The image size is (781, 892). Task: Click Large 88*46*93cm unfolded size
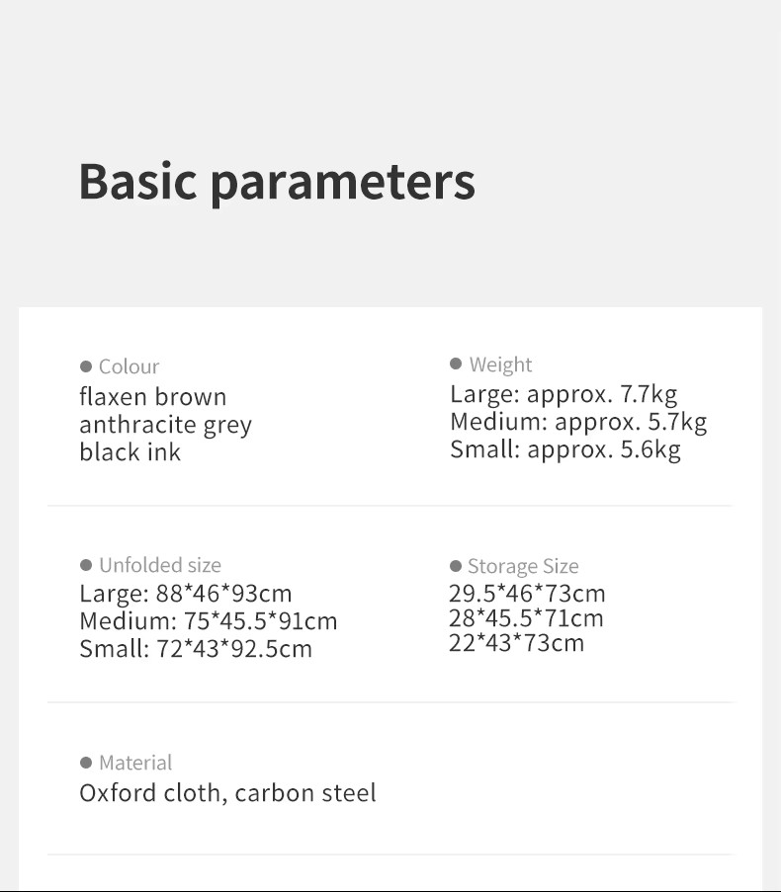click(186, 594)
